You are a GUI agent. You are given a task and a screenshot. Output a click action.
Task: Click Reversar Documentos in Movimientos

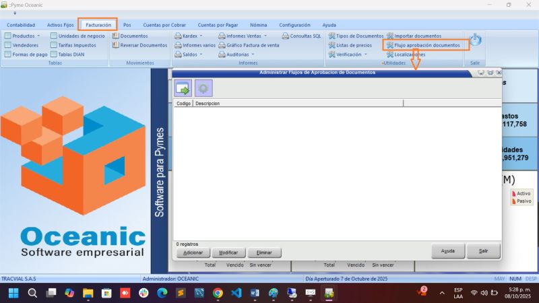(143, 45)
